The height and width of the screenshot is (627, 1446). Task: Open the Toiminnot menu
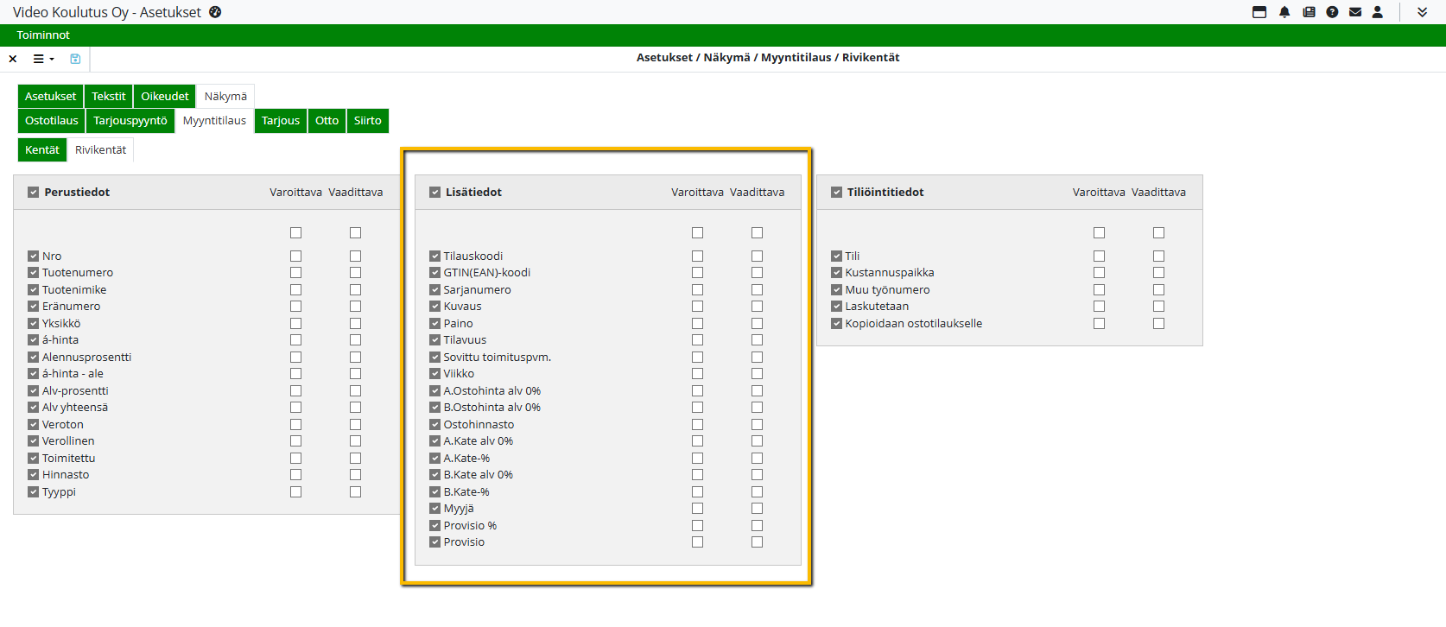coord(43,35)
